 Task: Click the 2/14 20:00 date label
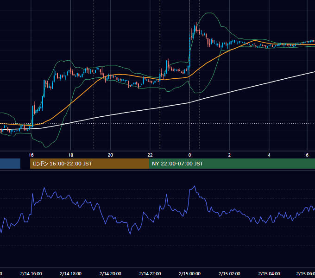click(110, 273)
